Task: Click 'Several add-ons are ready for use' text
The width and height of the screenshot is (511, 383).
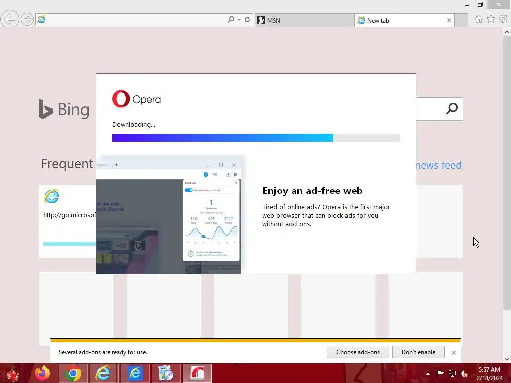Action: 103,352
